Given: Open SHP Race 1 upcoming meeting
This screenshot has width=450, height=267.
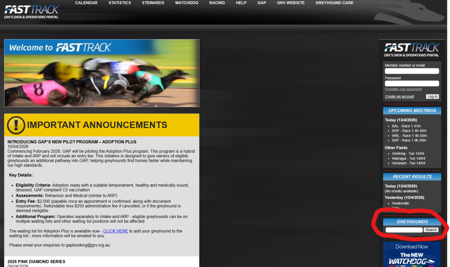Looking at the screenshot, I should (x=409, y=131).
